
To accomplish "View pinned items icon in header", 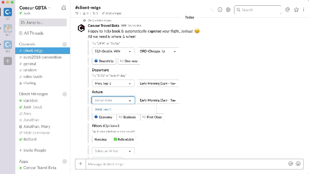I will pos(95,13).
